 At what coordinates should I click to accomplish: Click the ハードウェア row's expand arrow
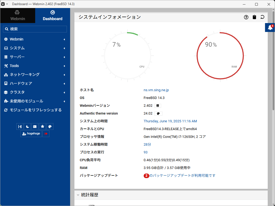pyautogui.click(x=64, y=84)
